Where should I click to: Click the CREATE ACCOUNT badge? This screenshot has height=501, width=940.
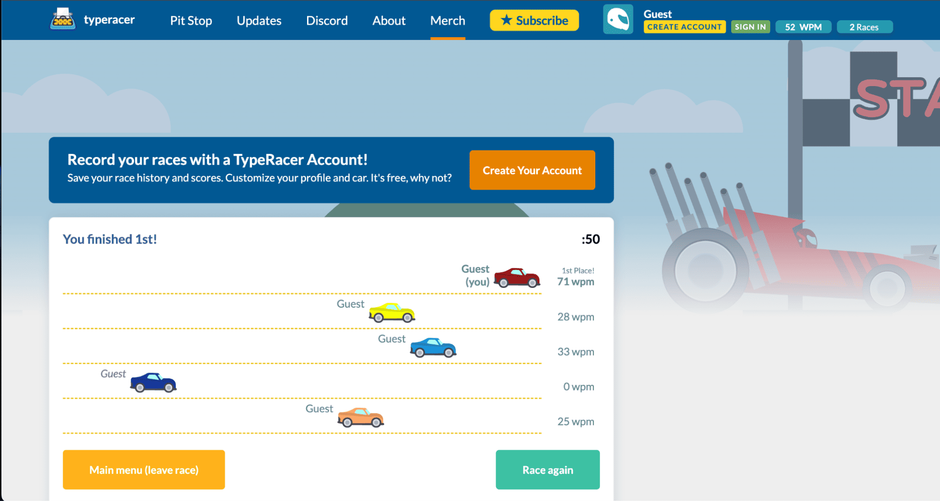684,27
